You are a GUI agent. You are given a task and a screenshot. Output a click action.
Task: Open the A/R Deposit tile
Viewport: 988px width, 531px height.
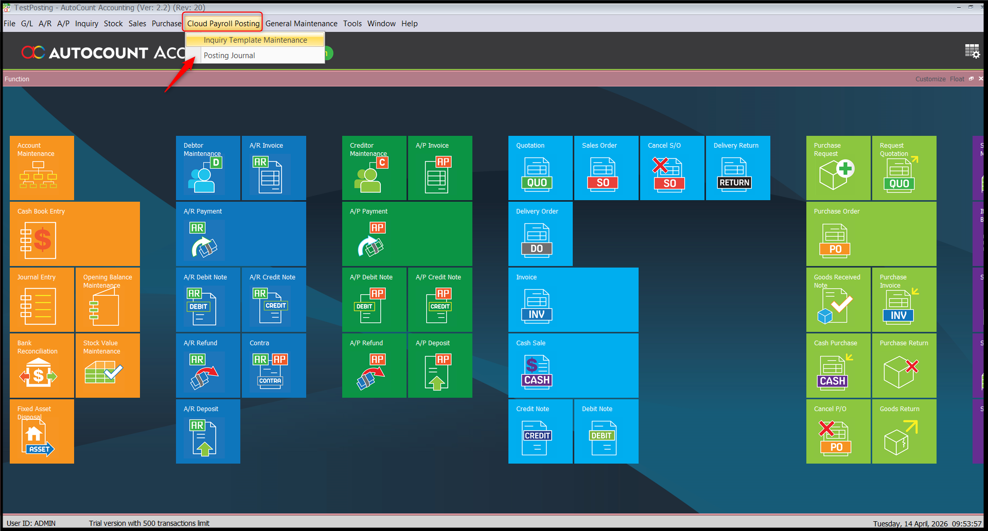208,431
